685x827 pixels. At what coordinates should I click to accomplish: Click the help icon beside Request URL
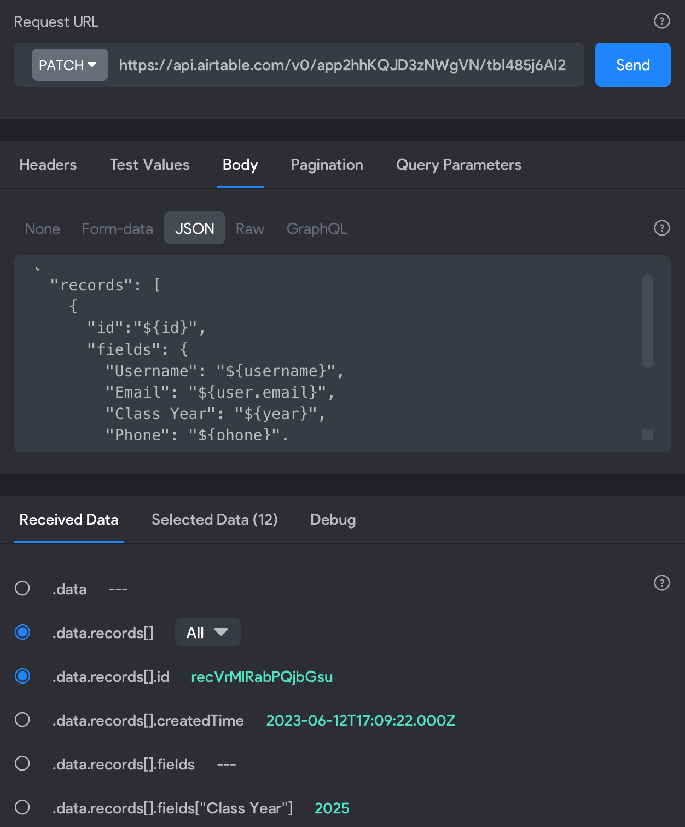[662, 21]
